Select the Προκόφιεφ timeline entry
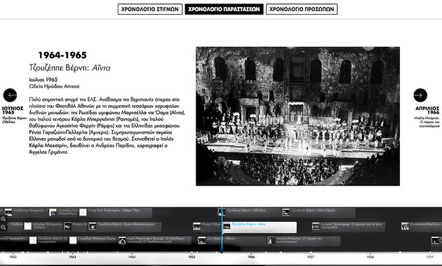Image resolution: width=442 pixels, height=266 pixels. click(x=349, y=227)
